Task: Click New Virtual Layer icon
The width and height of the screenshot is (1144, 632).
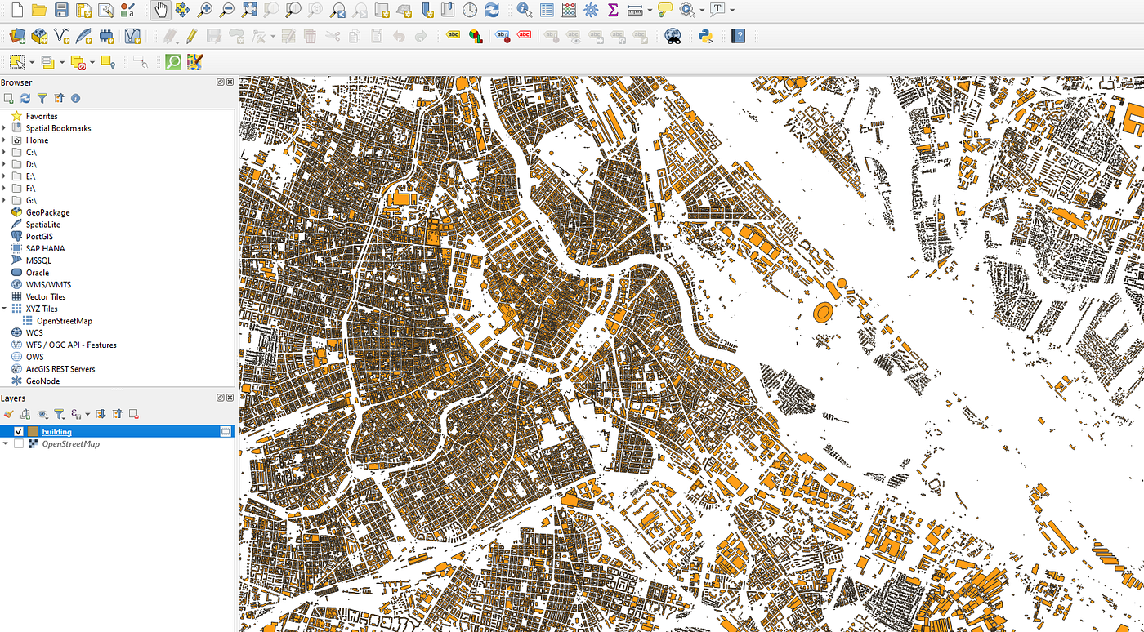Action: [132, 36]
